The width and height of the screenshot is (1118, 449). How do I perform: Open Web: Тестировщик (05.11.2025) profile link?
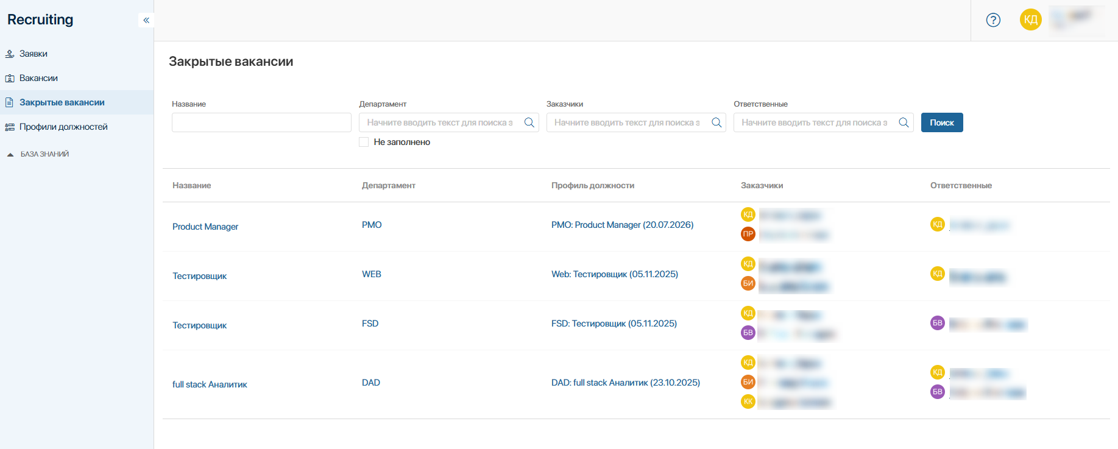pos(615,274)
